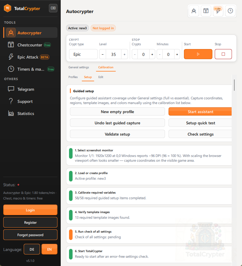
Task: Switch to General settings tab
Action: tap(78, 67)
